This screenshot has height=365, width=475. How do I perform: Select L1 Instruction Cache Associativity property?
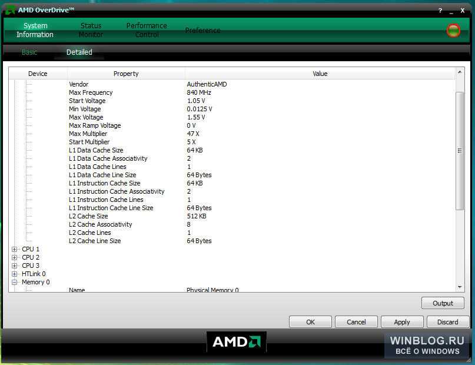[117, 191]
